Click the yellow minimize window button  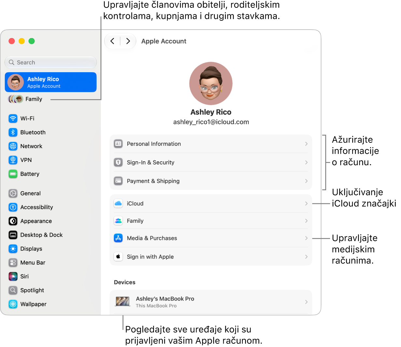tap(21, 41)
